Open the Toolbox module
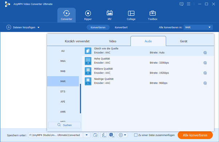The width and height of the screenshot is (219, 142). pyautogui.click(x=153, y=15)
